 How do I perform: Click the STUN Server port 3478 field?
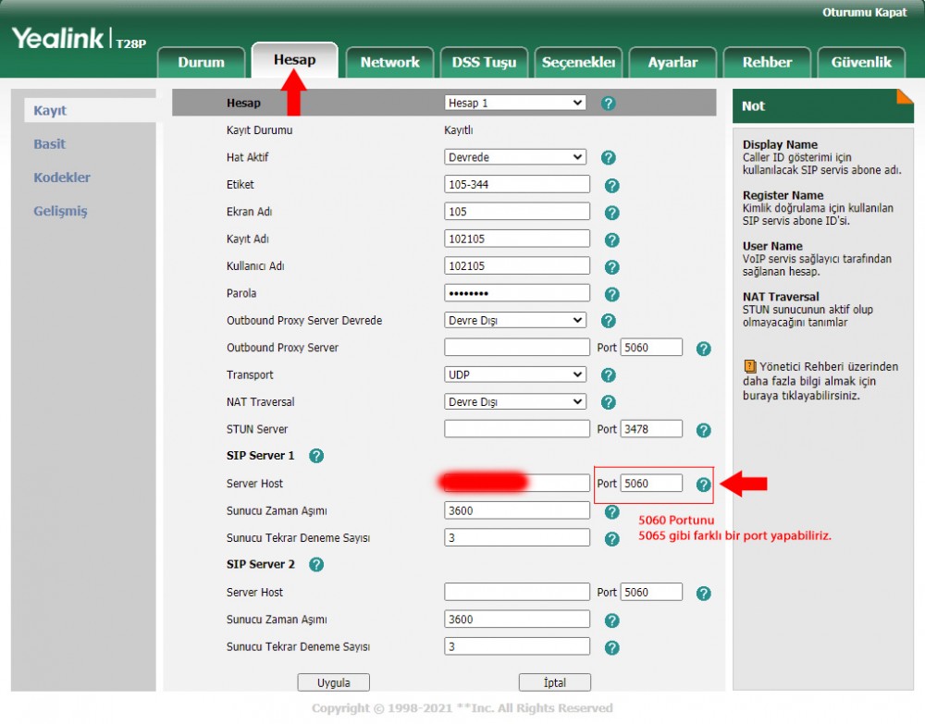point(651,429)
